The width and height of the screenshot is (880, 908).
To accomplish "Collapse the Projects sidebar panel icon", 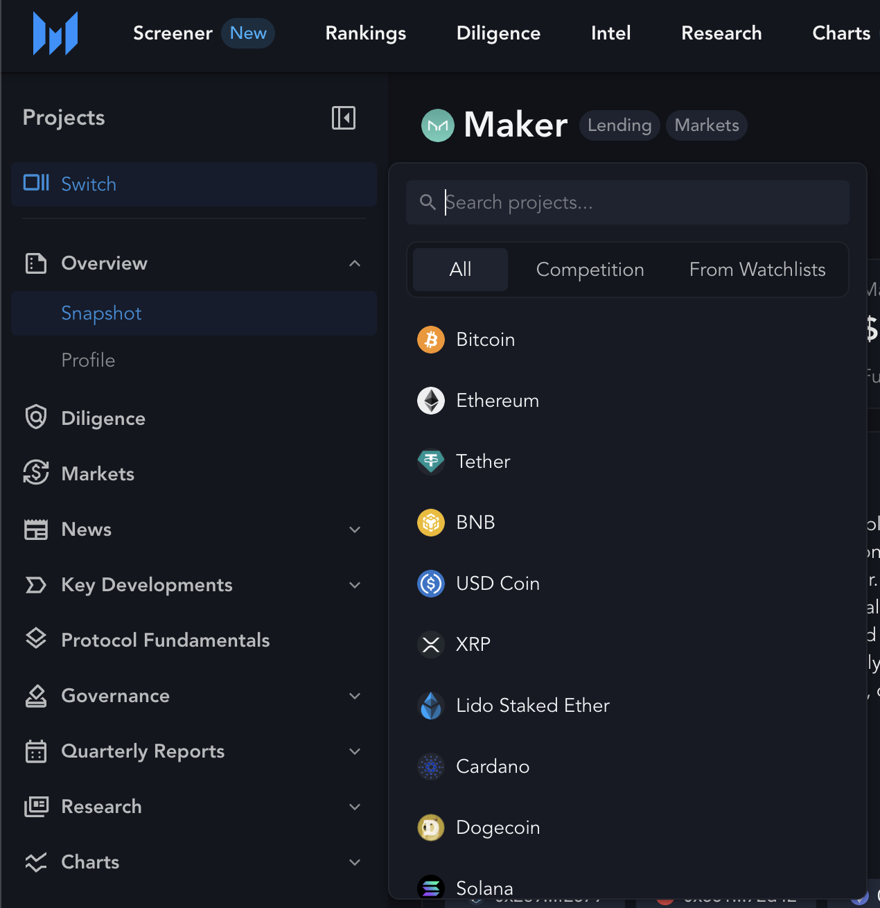I will tap(344, 118).
